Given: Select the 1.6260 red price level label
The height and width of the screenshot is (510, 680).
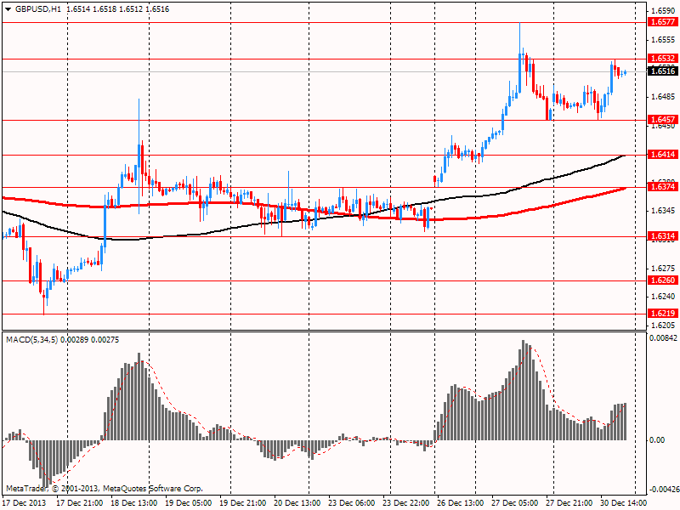Looking at the screenshot, I should click(x=663, y=280).
